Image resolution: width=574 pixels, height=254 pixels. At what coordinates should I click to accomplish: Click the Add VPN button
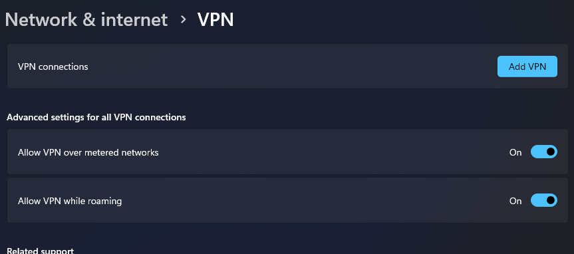tap(527, 66)
